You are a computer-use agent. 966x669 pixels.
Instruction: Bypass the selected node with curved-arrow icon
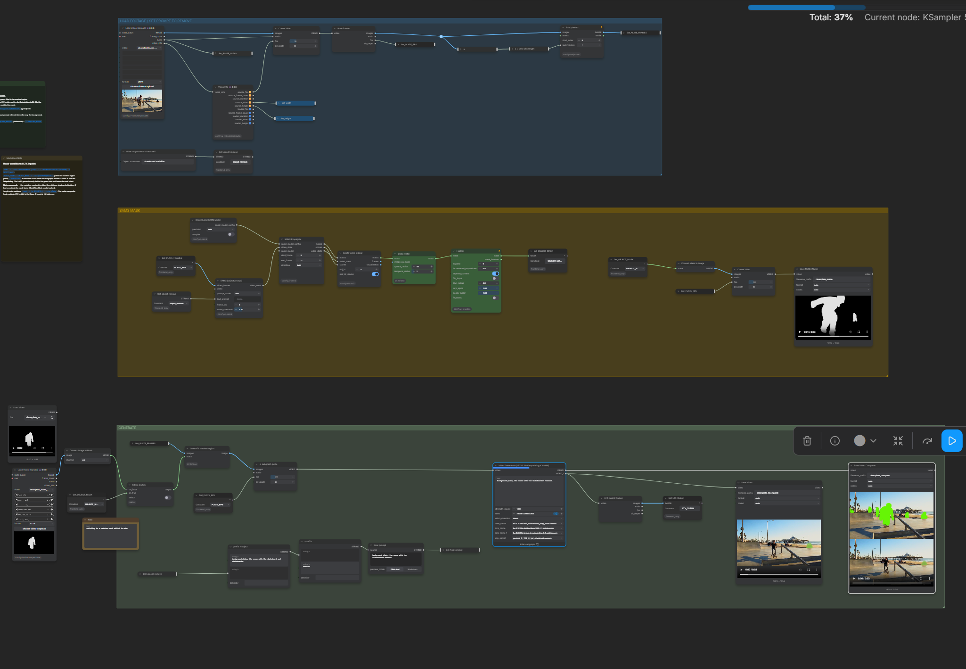tap(927, 441)
